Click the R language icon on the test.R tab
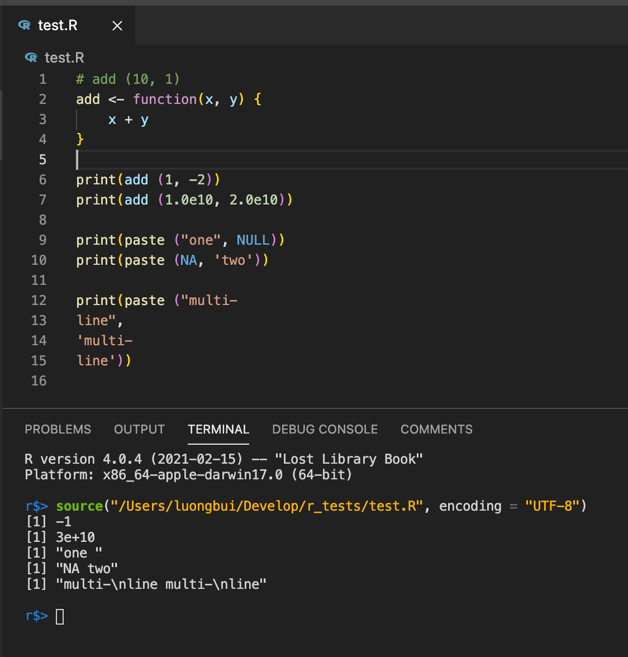This screenshot has height=657, width=628. pyautogui.click(x=23, y=25)
